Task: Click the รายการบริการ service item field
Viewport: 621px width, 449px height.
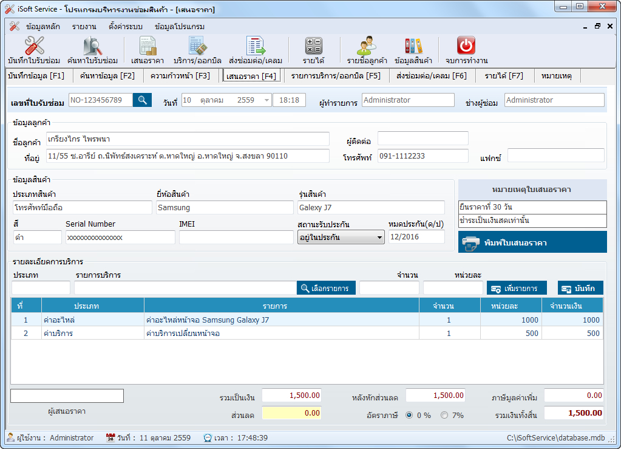Action: point(185,288)
